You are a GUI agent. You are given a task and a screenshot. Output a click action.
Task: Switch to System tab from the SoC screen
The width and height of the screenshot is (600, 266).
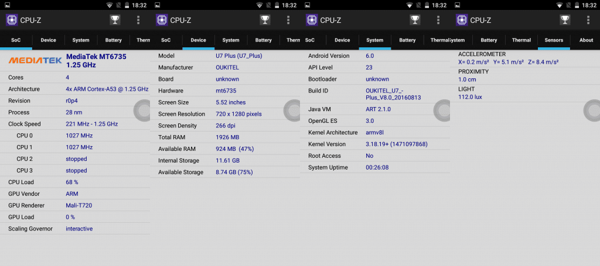[x=81, y=40]
